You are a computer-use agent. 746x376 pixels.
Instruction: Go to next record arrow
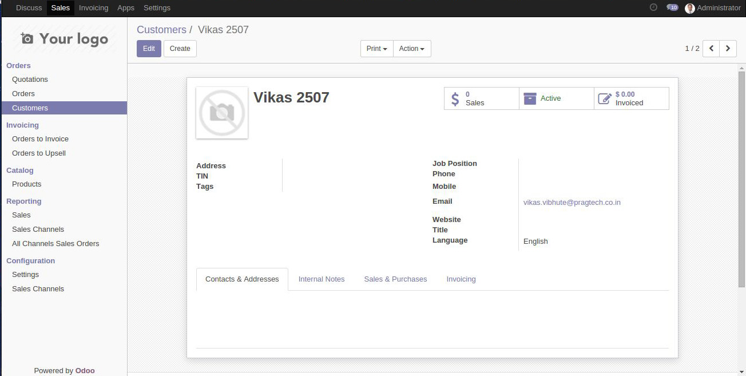coord(728,49)
